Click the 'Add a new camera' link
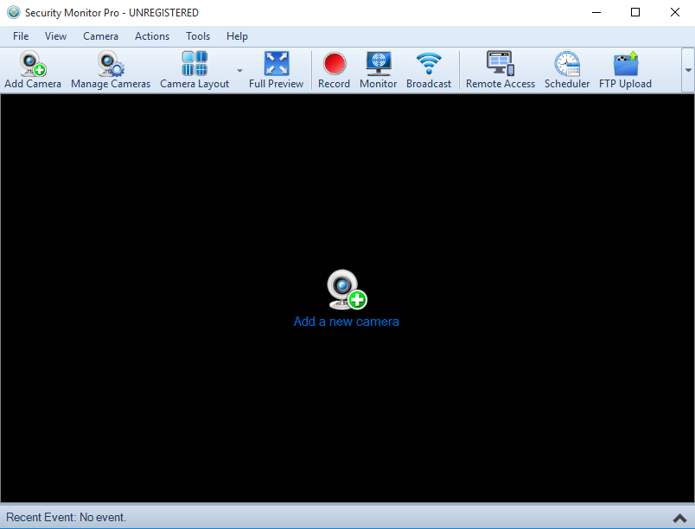 tap(346, 322)
